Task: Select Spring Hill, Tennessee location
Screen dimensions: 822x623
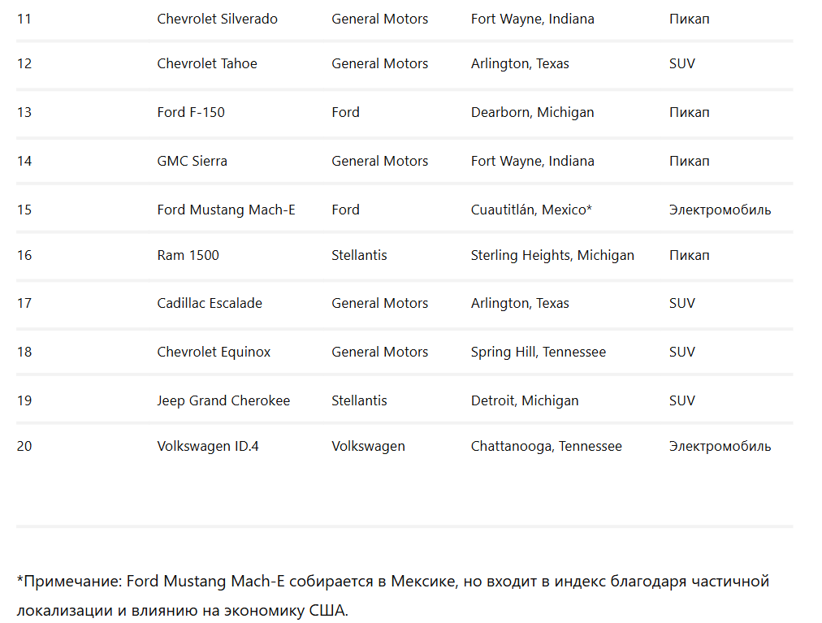Action: [x=538, y=352]
